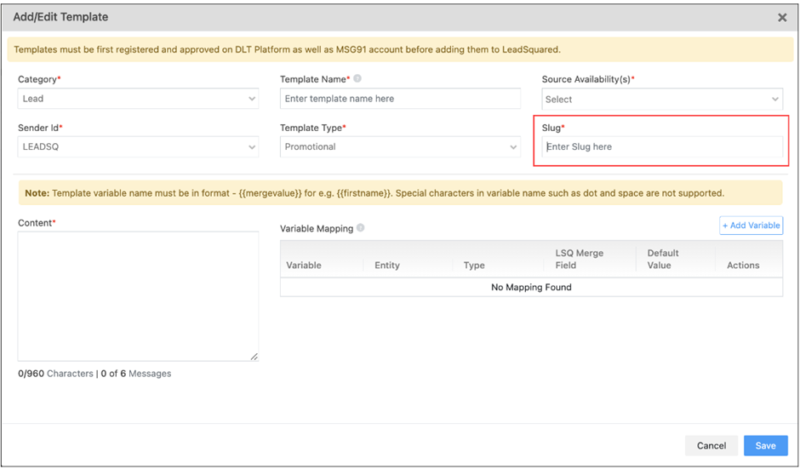This screenshot has width=800, height=469.
Task: Click the Type column header
Action: tap(474, 266)
